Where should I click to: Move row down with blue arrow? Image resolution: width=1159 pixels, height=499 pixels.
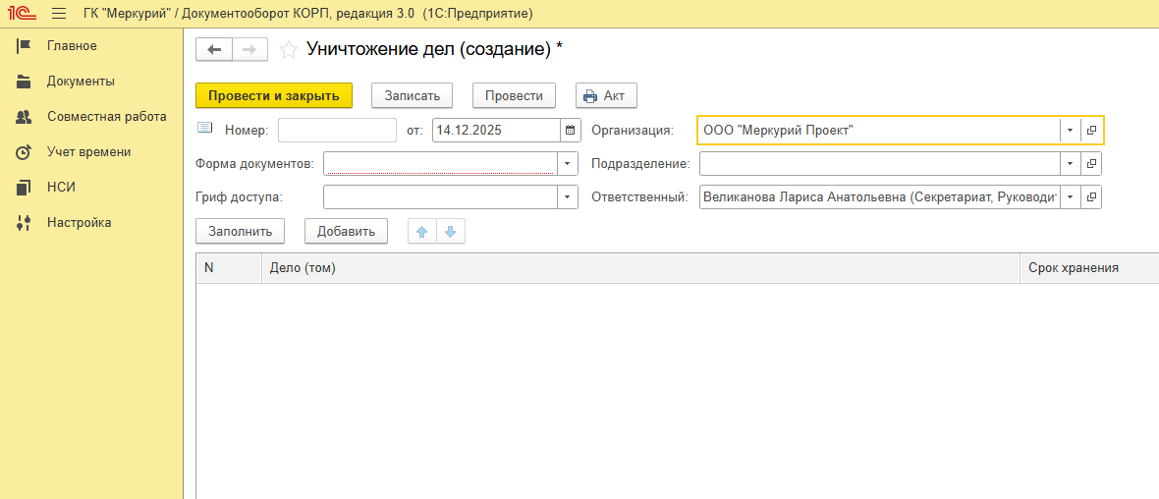tap(450, 232)
